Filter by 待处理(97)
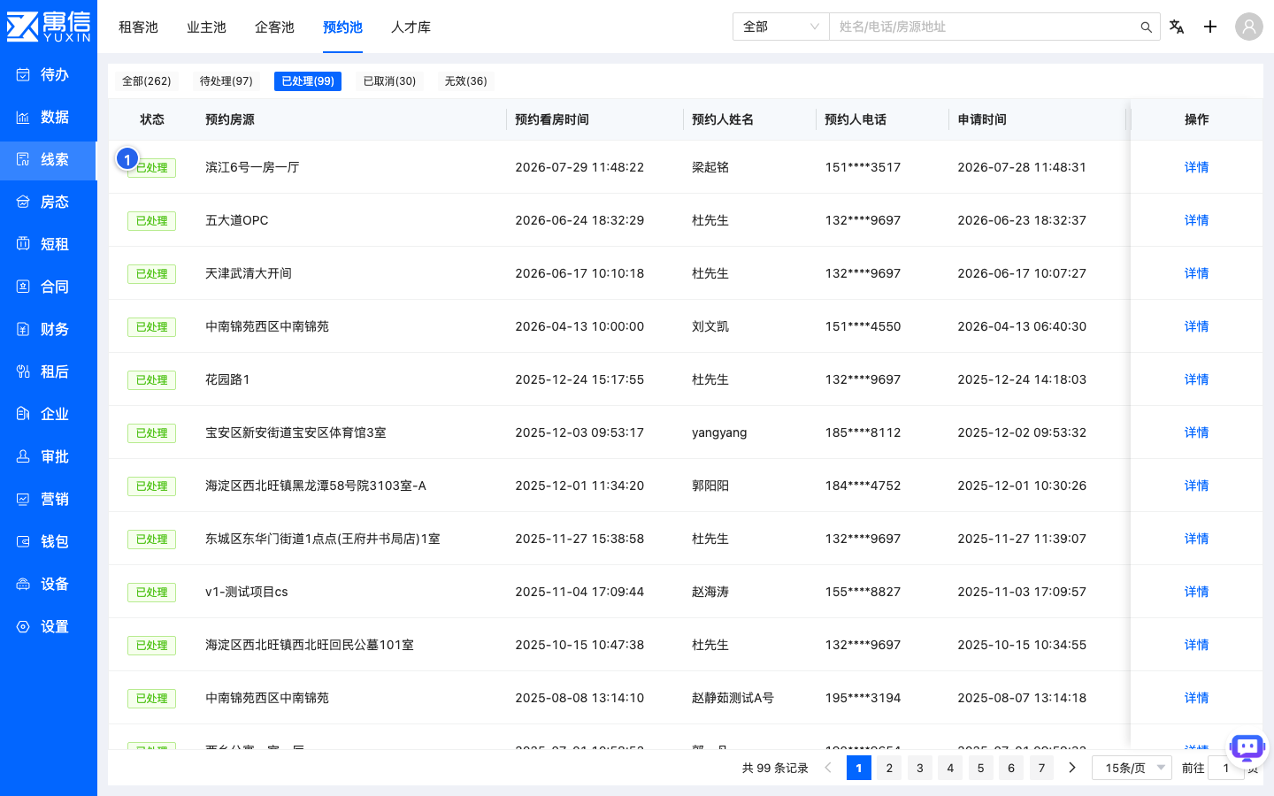The image size is (1274, 796). point(226,81)
